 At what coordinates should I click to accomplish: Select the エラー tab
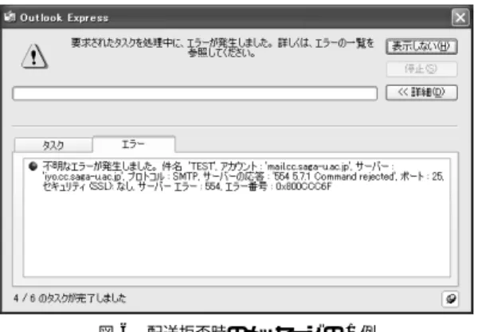point(134,144)
